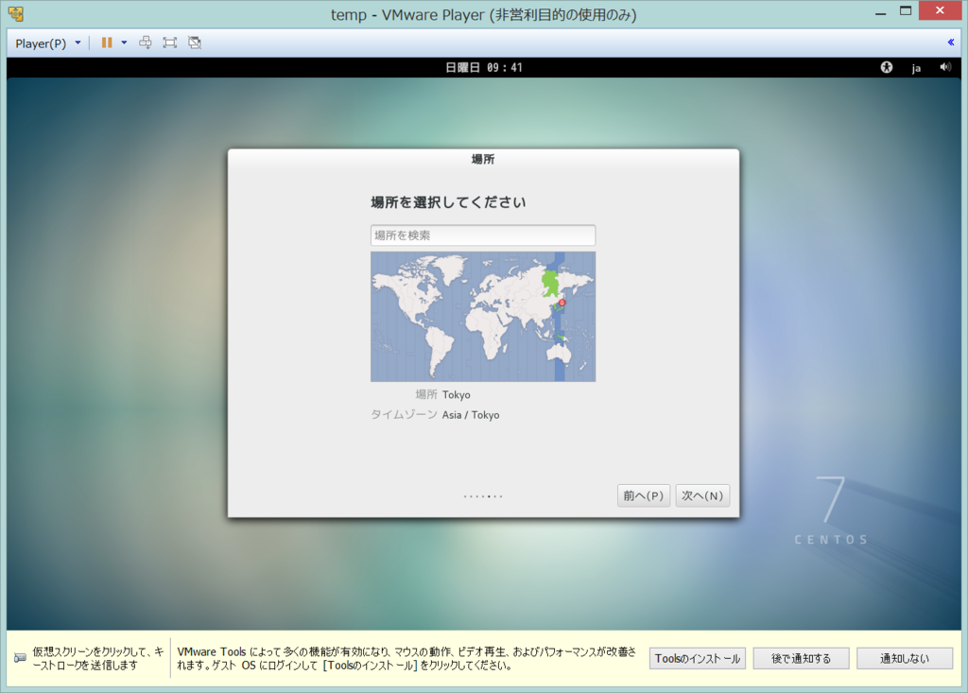The image size is (968, 693).
Task: Open the volume control icon
Action: tap(945, 67)
